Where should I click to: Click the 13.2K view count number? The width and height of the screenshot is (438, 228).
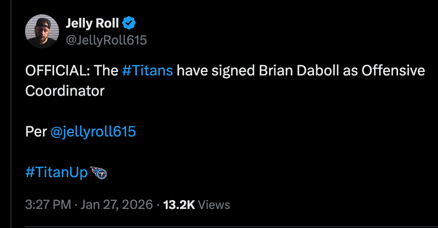(179, 205)
